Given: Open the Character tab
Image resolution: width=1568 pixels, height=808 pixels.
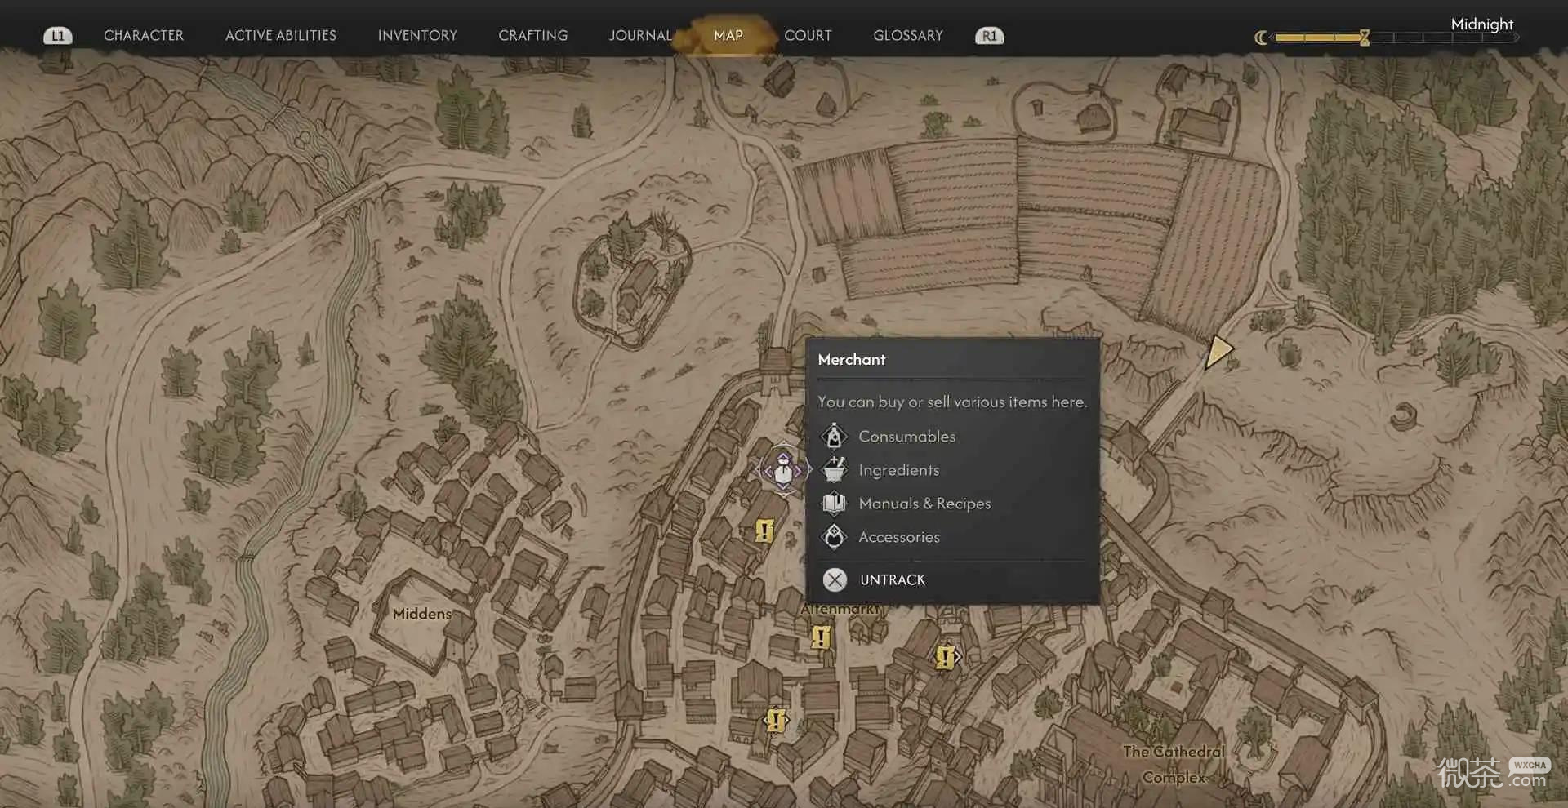Looking at the screenshot, I should (x=144, y=35).
